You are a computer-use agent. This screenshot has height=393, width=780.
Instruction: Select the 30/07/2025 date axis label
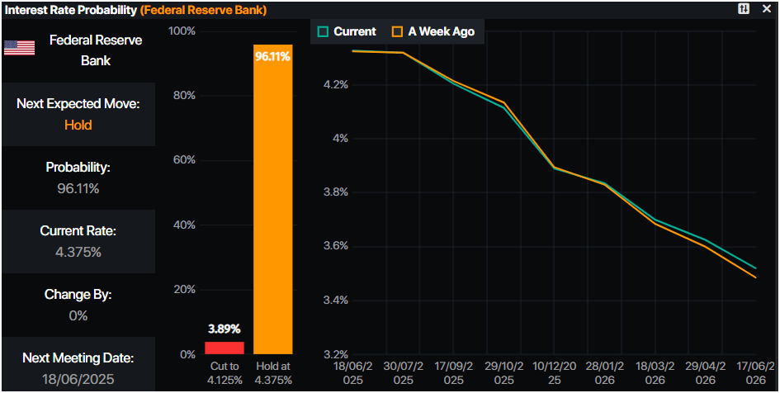tap(404, 372)
